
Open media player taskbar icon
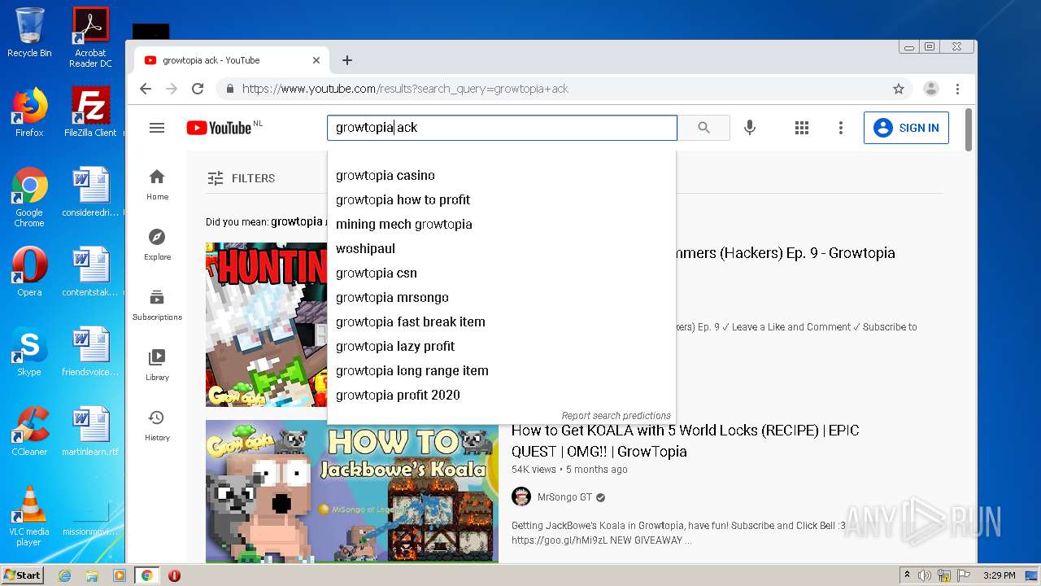pos(120,575)
